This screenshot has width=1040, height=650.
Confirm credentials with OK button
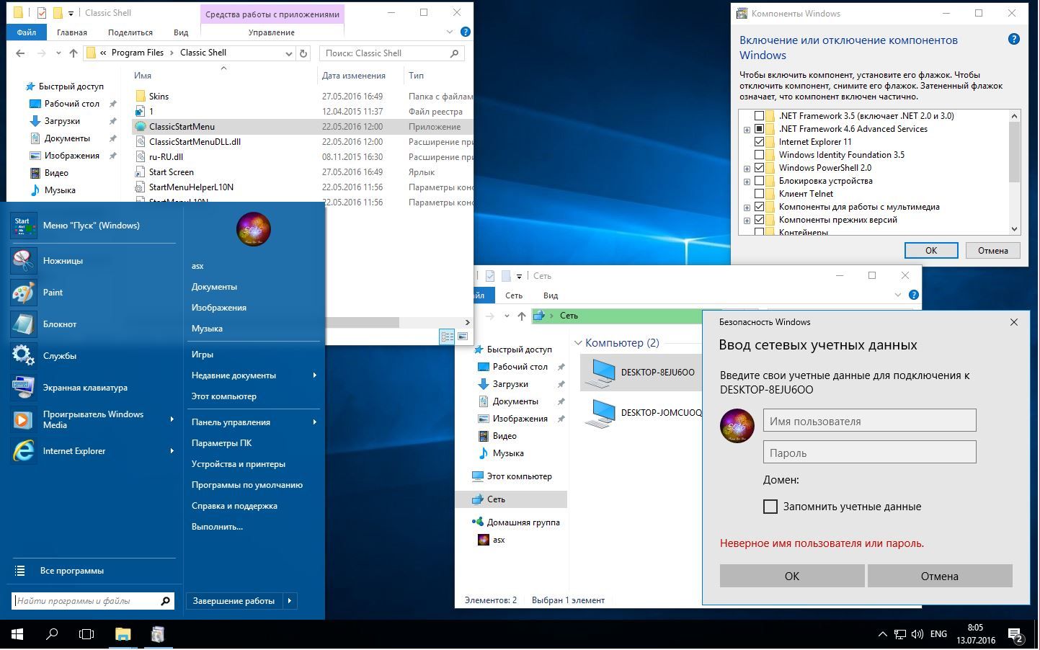coord(792,576)
